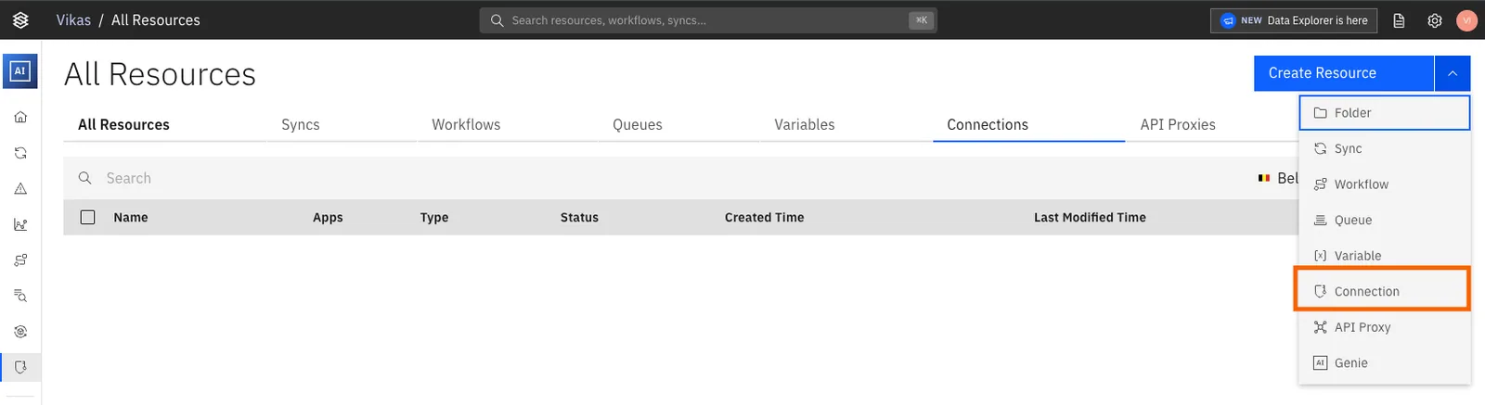Focus the global search resources field
The width and height of the screenshot is (1485, 405).
(x=708, y=20)
